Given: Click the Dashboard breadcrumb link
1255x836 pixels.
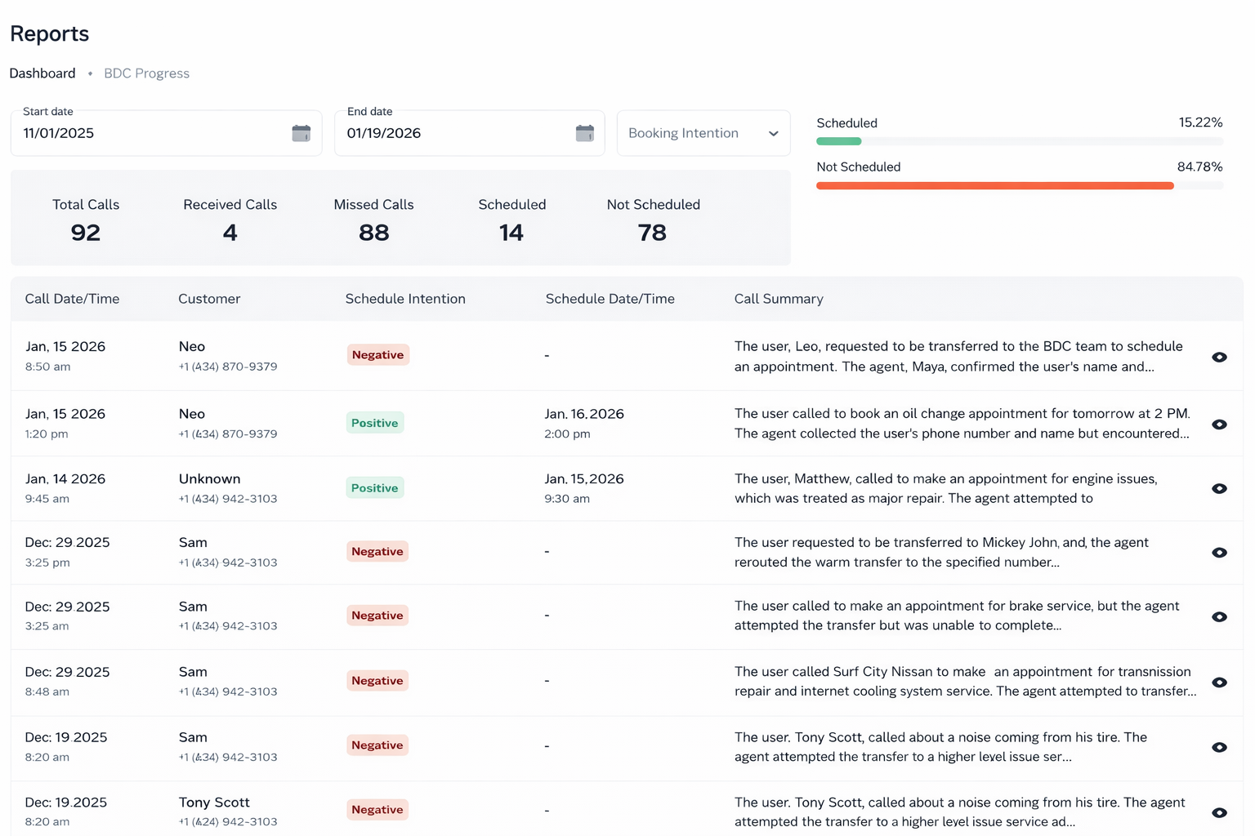Looking at the screenshot, I should pos(42,73).
